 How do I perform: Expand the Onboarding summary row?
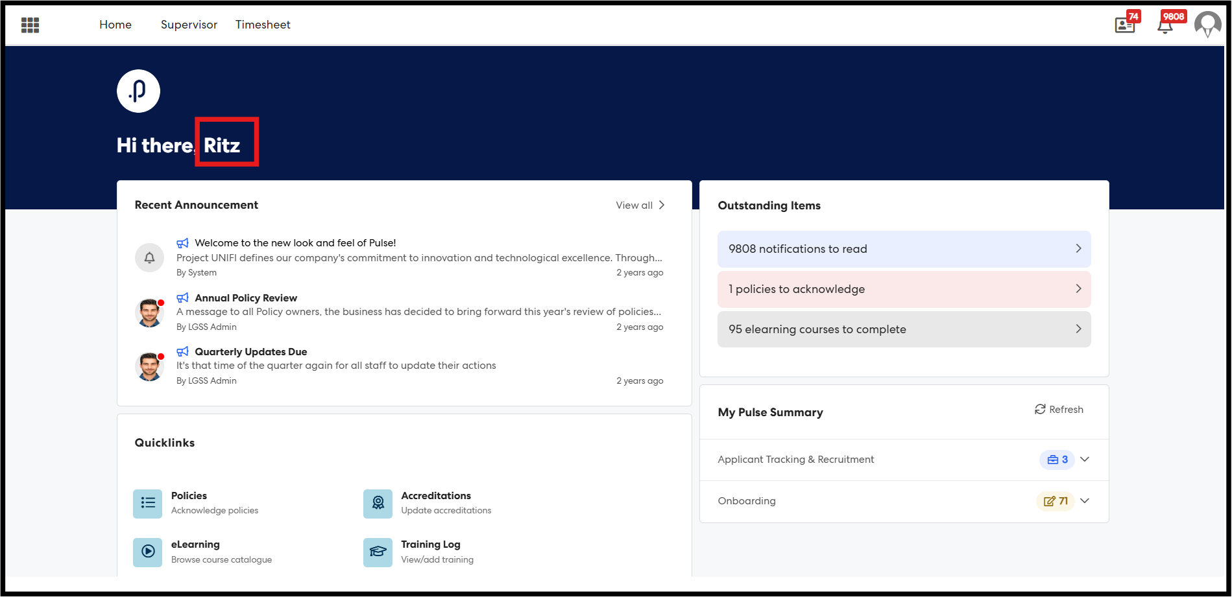(1084, 501)
